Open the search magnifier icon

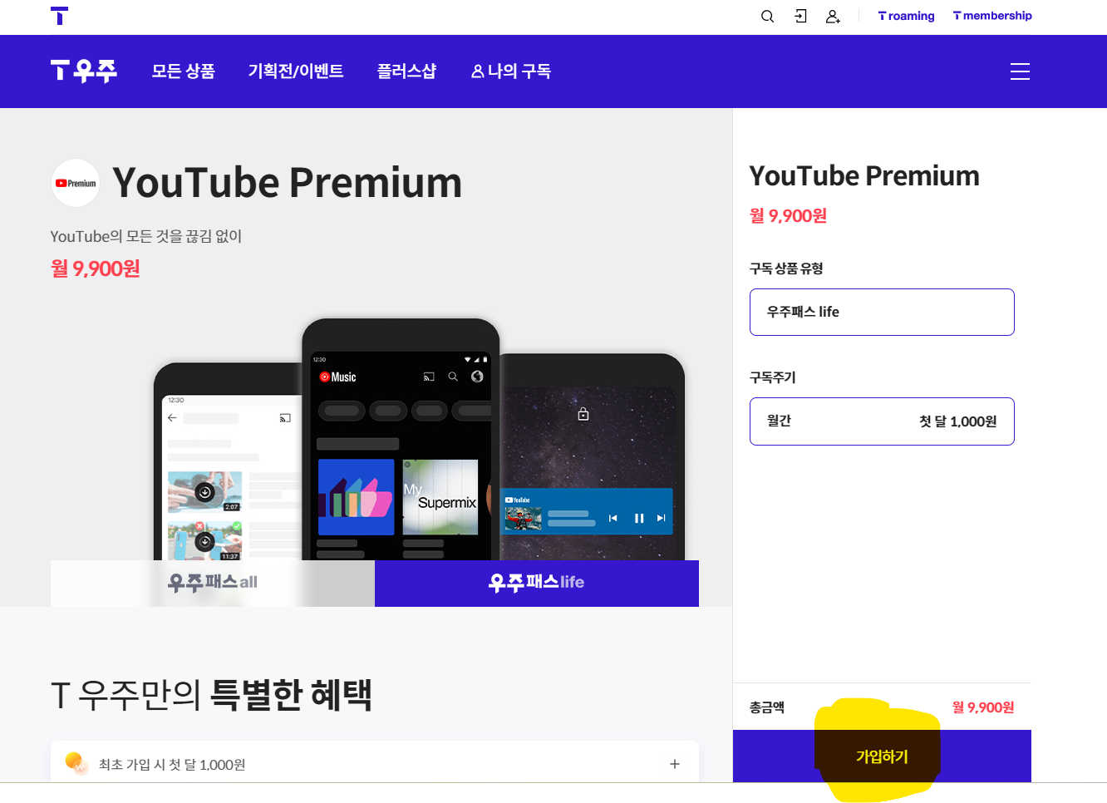click(x=767, y=17)
